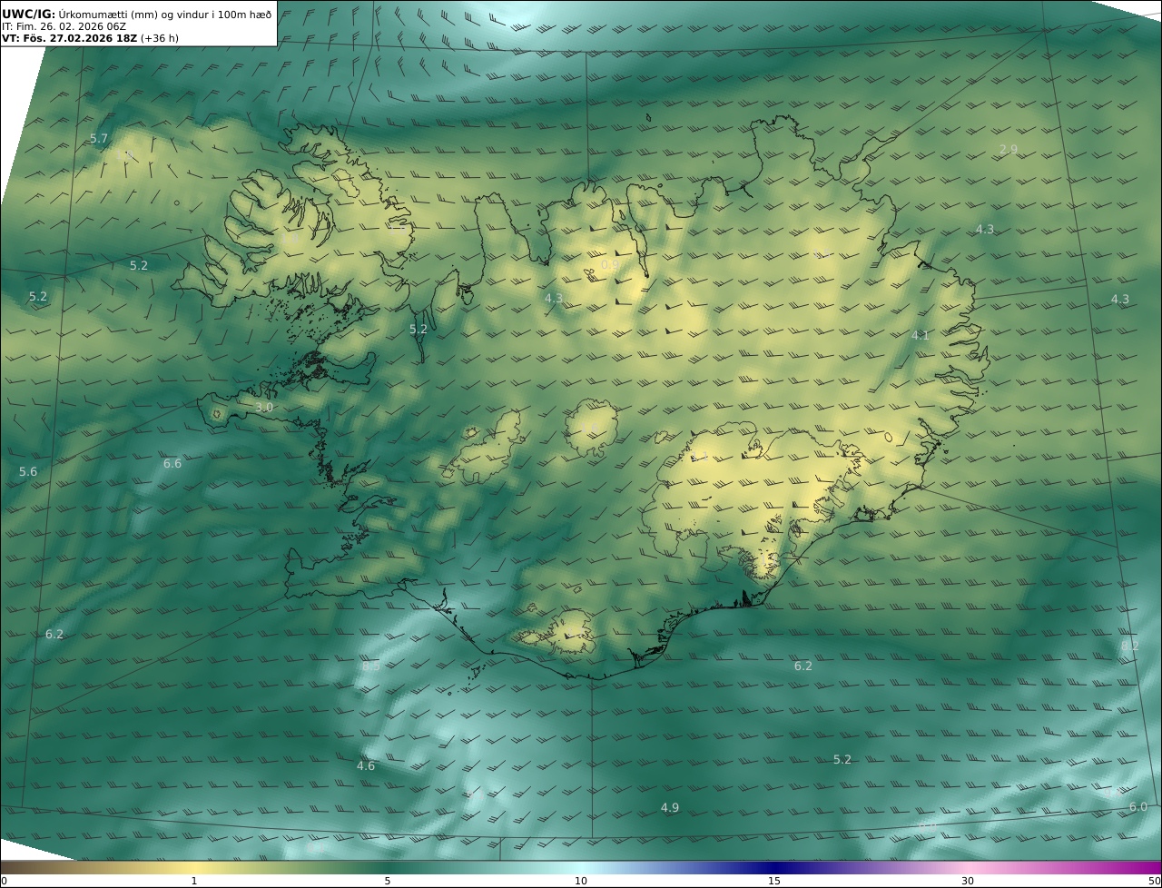Click the 'IT: Fim. 26. 02. 2026 06Z' line
The height and width of the screenshot is (888, 1162).
[64, 26]
